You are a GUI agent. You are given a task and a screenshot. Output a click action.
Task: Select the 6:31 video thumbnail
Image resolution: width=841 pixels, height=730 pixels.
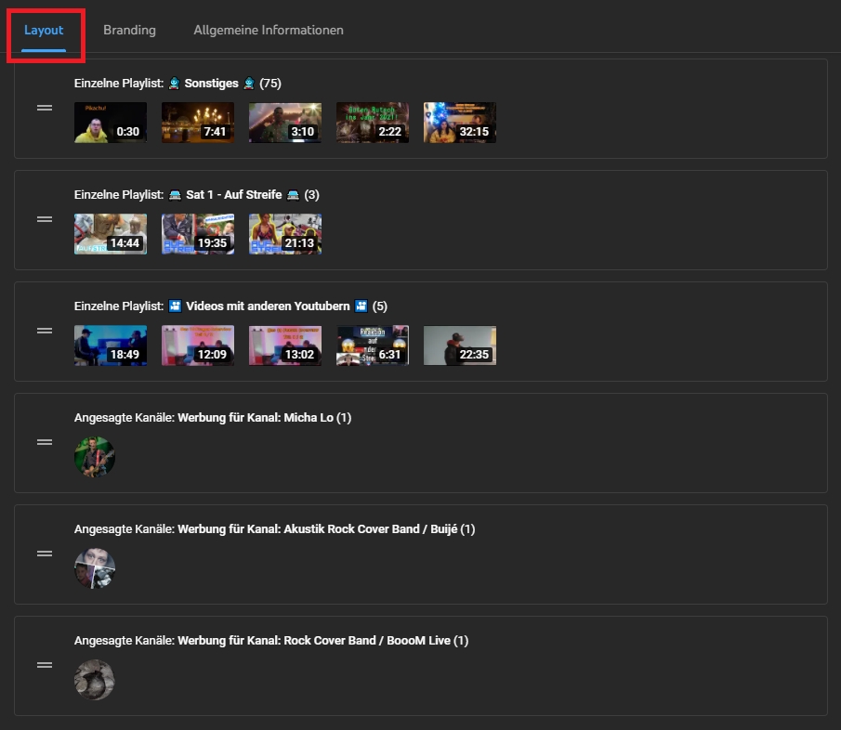tap(373, 345)
